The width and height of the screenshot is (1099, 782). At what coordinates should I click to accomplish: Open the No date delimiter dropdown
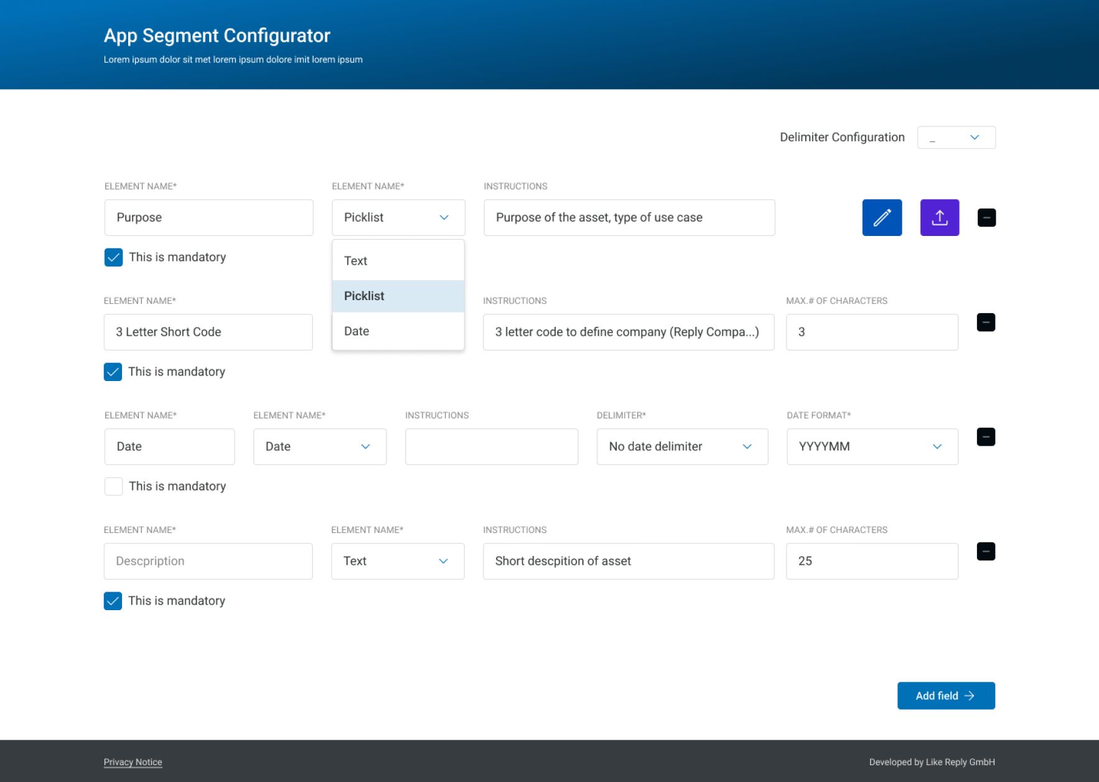[x=682, y=446]
